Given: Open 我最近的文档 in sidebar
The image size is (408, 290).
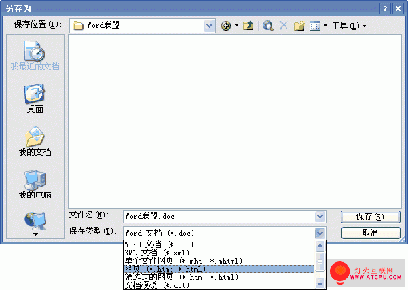Looking at the screenshot, I should click(x=35, y=56).
